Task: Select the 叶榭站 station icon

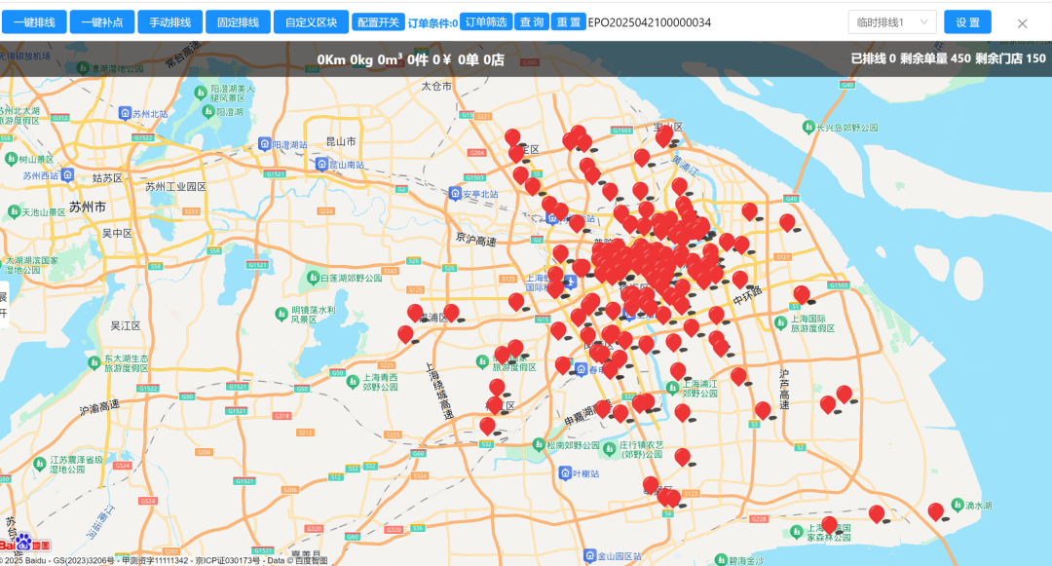Action: click(565, 472)
